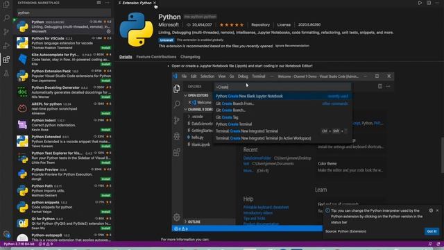Click the Python Docstring Generator doc icon

click(22, 92)
